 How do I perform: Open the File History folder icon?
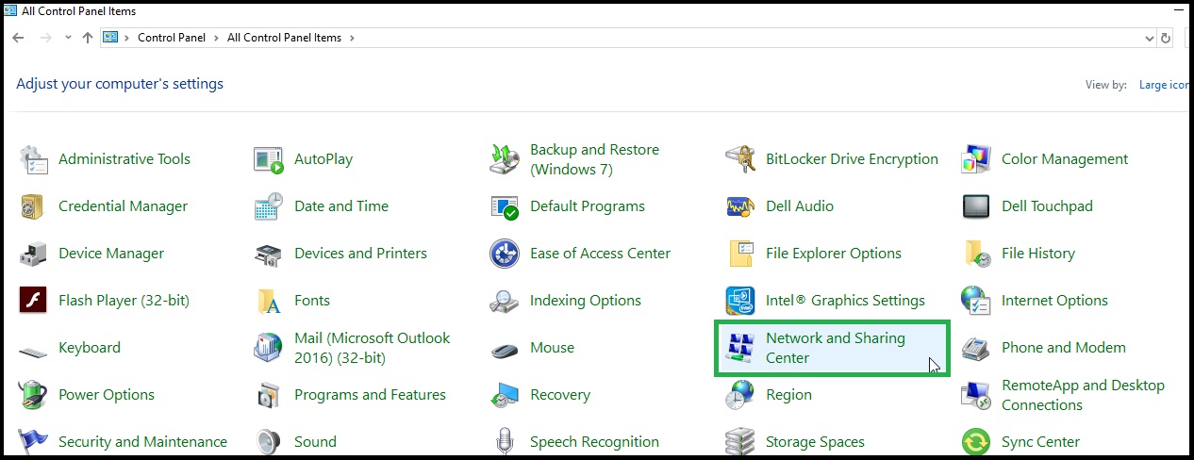(976, 254)
